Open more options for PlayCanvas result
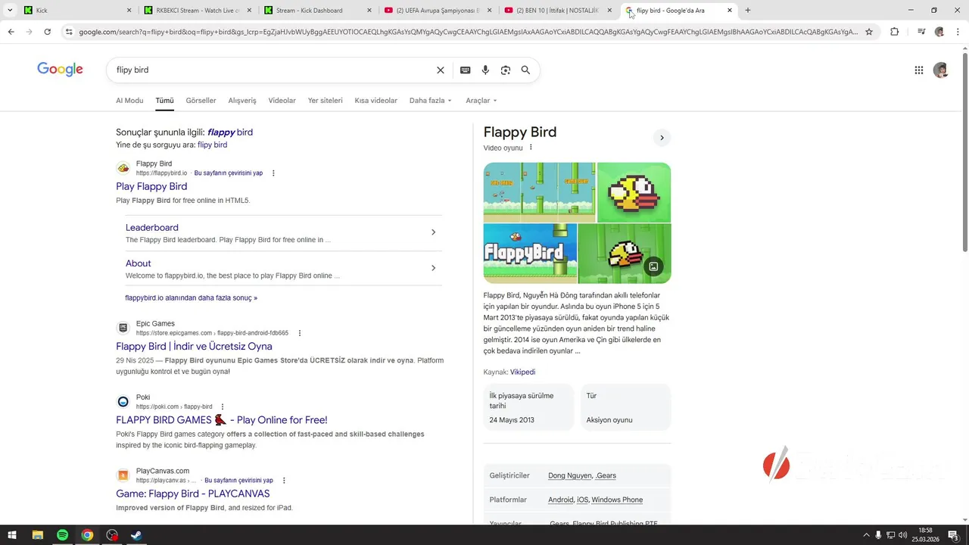 (x=284, y=481)
